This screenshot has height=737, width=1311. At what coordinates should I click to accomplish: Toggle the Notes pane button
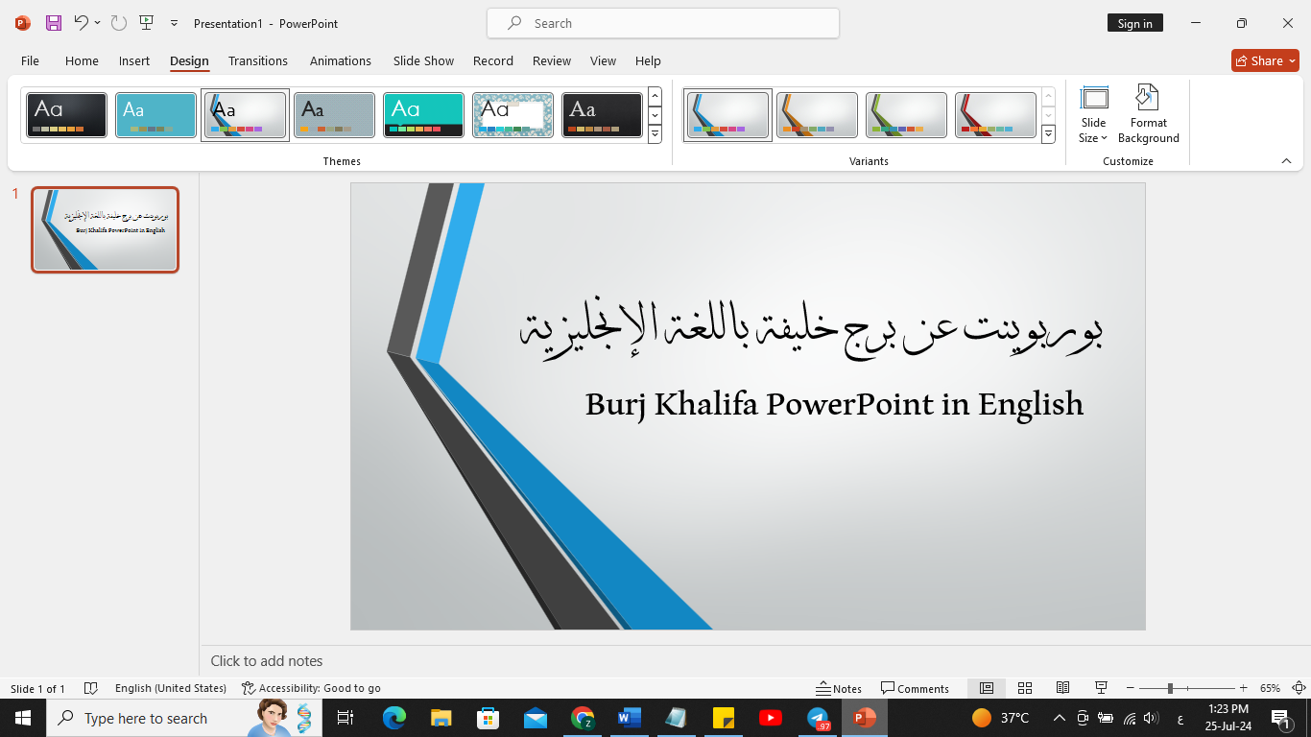click(839, 688)
